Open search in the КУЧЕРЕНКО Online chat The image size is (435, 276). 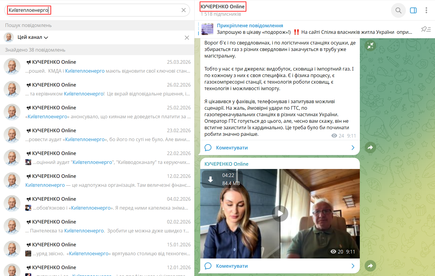tap(398, 10)
